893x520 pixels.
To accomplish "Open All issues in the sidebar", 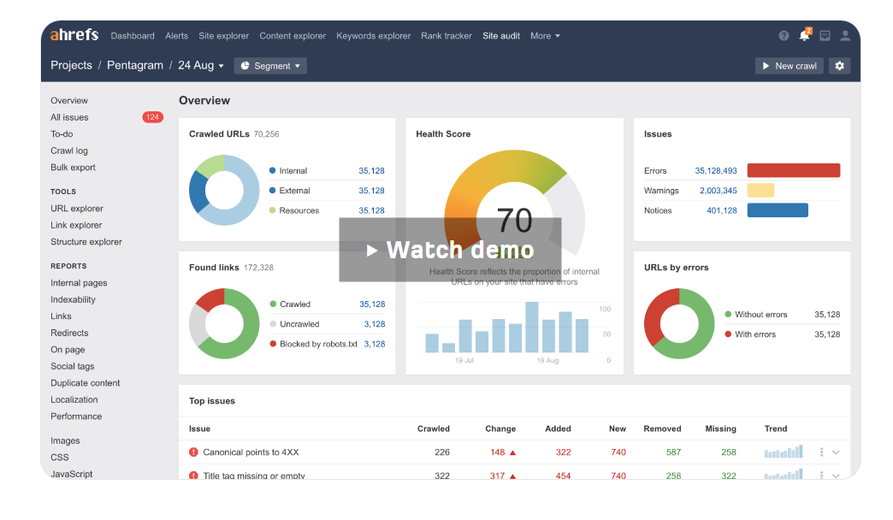I will tap(69, 117).
